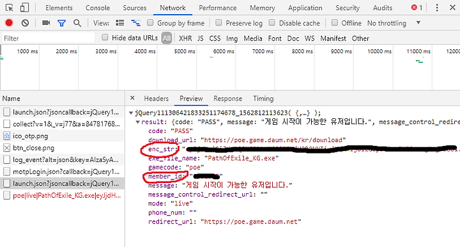This screenshot has height=247, width=460.
Task: Check the Disable cache checkbox
Action: pos(272,22)
